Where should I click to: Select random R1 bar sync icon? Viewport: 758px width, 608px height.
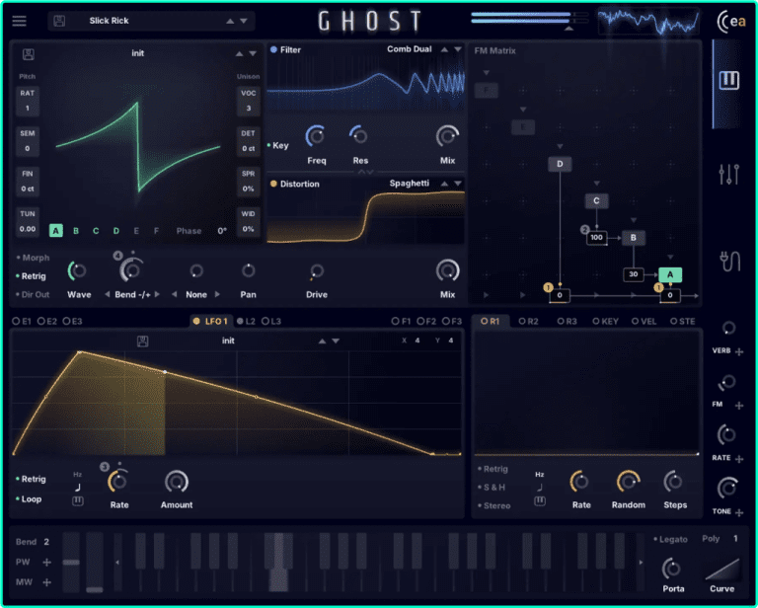pyautogui.click(x=540, y=500)
